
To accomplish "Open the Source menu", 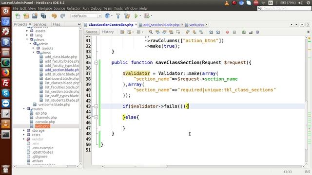I will tap(59, 8).
